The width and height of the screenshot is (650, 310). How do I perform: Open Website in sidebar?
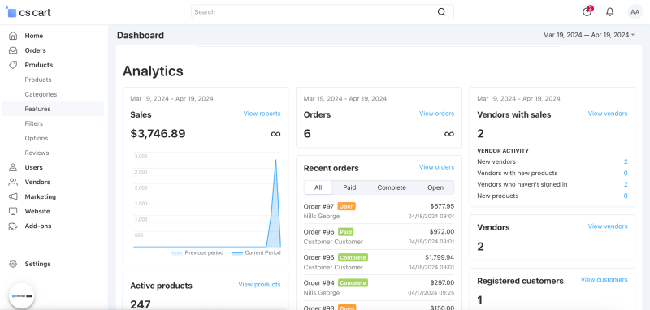tap(37, 211)
